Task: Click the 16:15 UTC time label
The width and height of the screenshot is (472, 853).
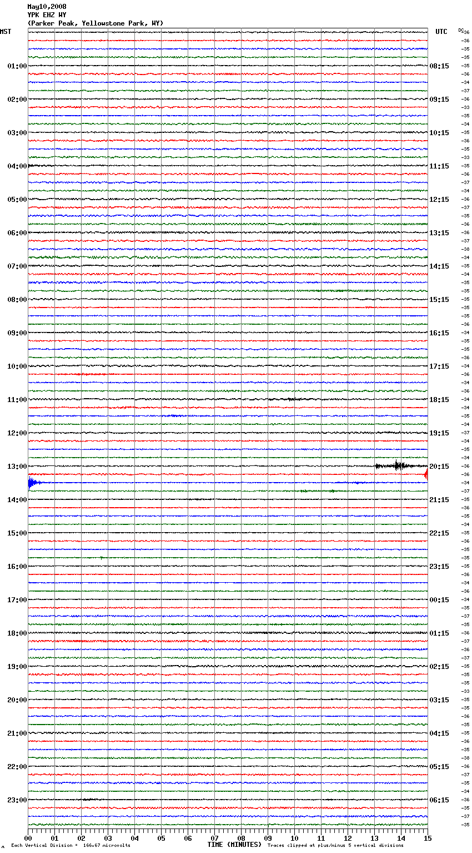Action: pos(439,333)
